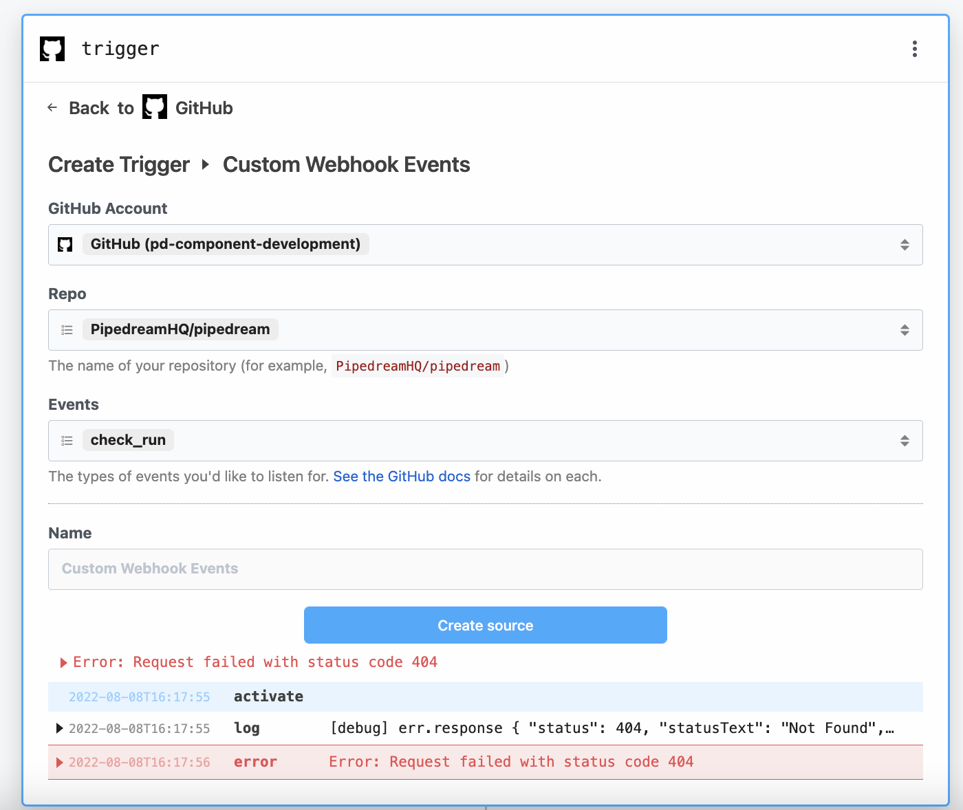
Task: Click the GitHub logo next to trigger title
Action: tap(52, 49)
